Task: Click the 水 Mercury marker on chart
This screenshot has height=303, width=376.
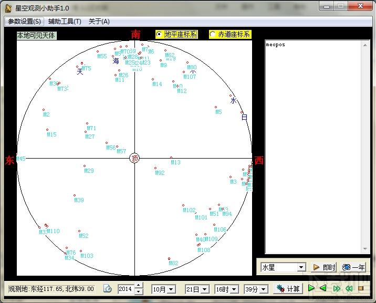Action: tap(233, 100)
